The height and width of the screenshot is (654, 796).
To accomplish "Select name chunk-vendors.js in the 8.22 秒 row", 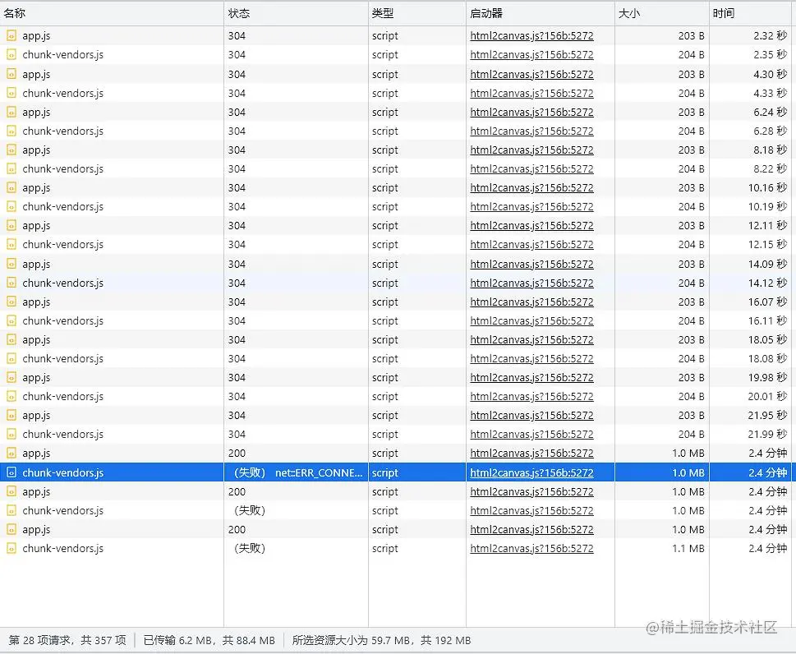I will point(63,168).
